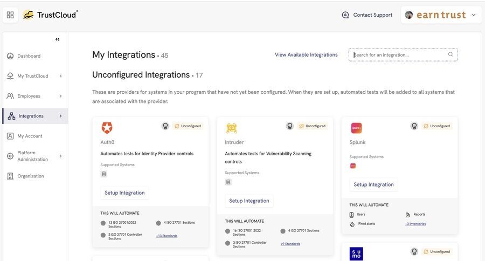Expand the My TrustCloud submenu chevron
This screenshot has width=485, height=261.
60,76
